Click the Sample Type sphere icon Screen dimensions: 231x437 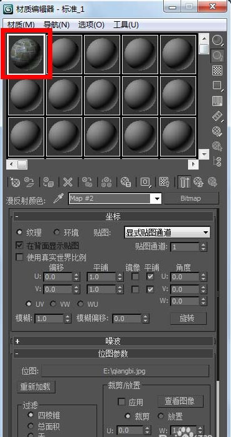[x=217, y=41]
